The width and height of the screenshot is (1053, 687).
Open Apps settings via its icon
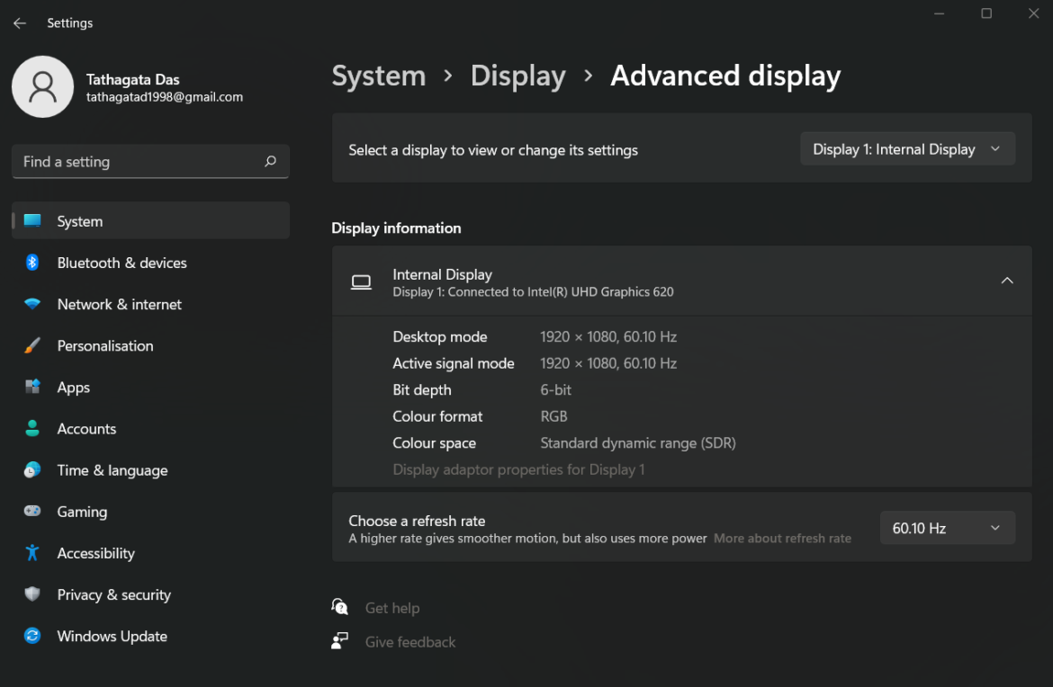pos(32,387)
